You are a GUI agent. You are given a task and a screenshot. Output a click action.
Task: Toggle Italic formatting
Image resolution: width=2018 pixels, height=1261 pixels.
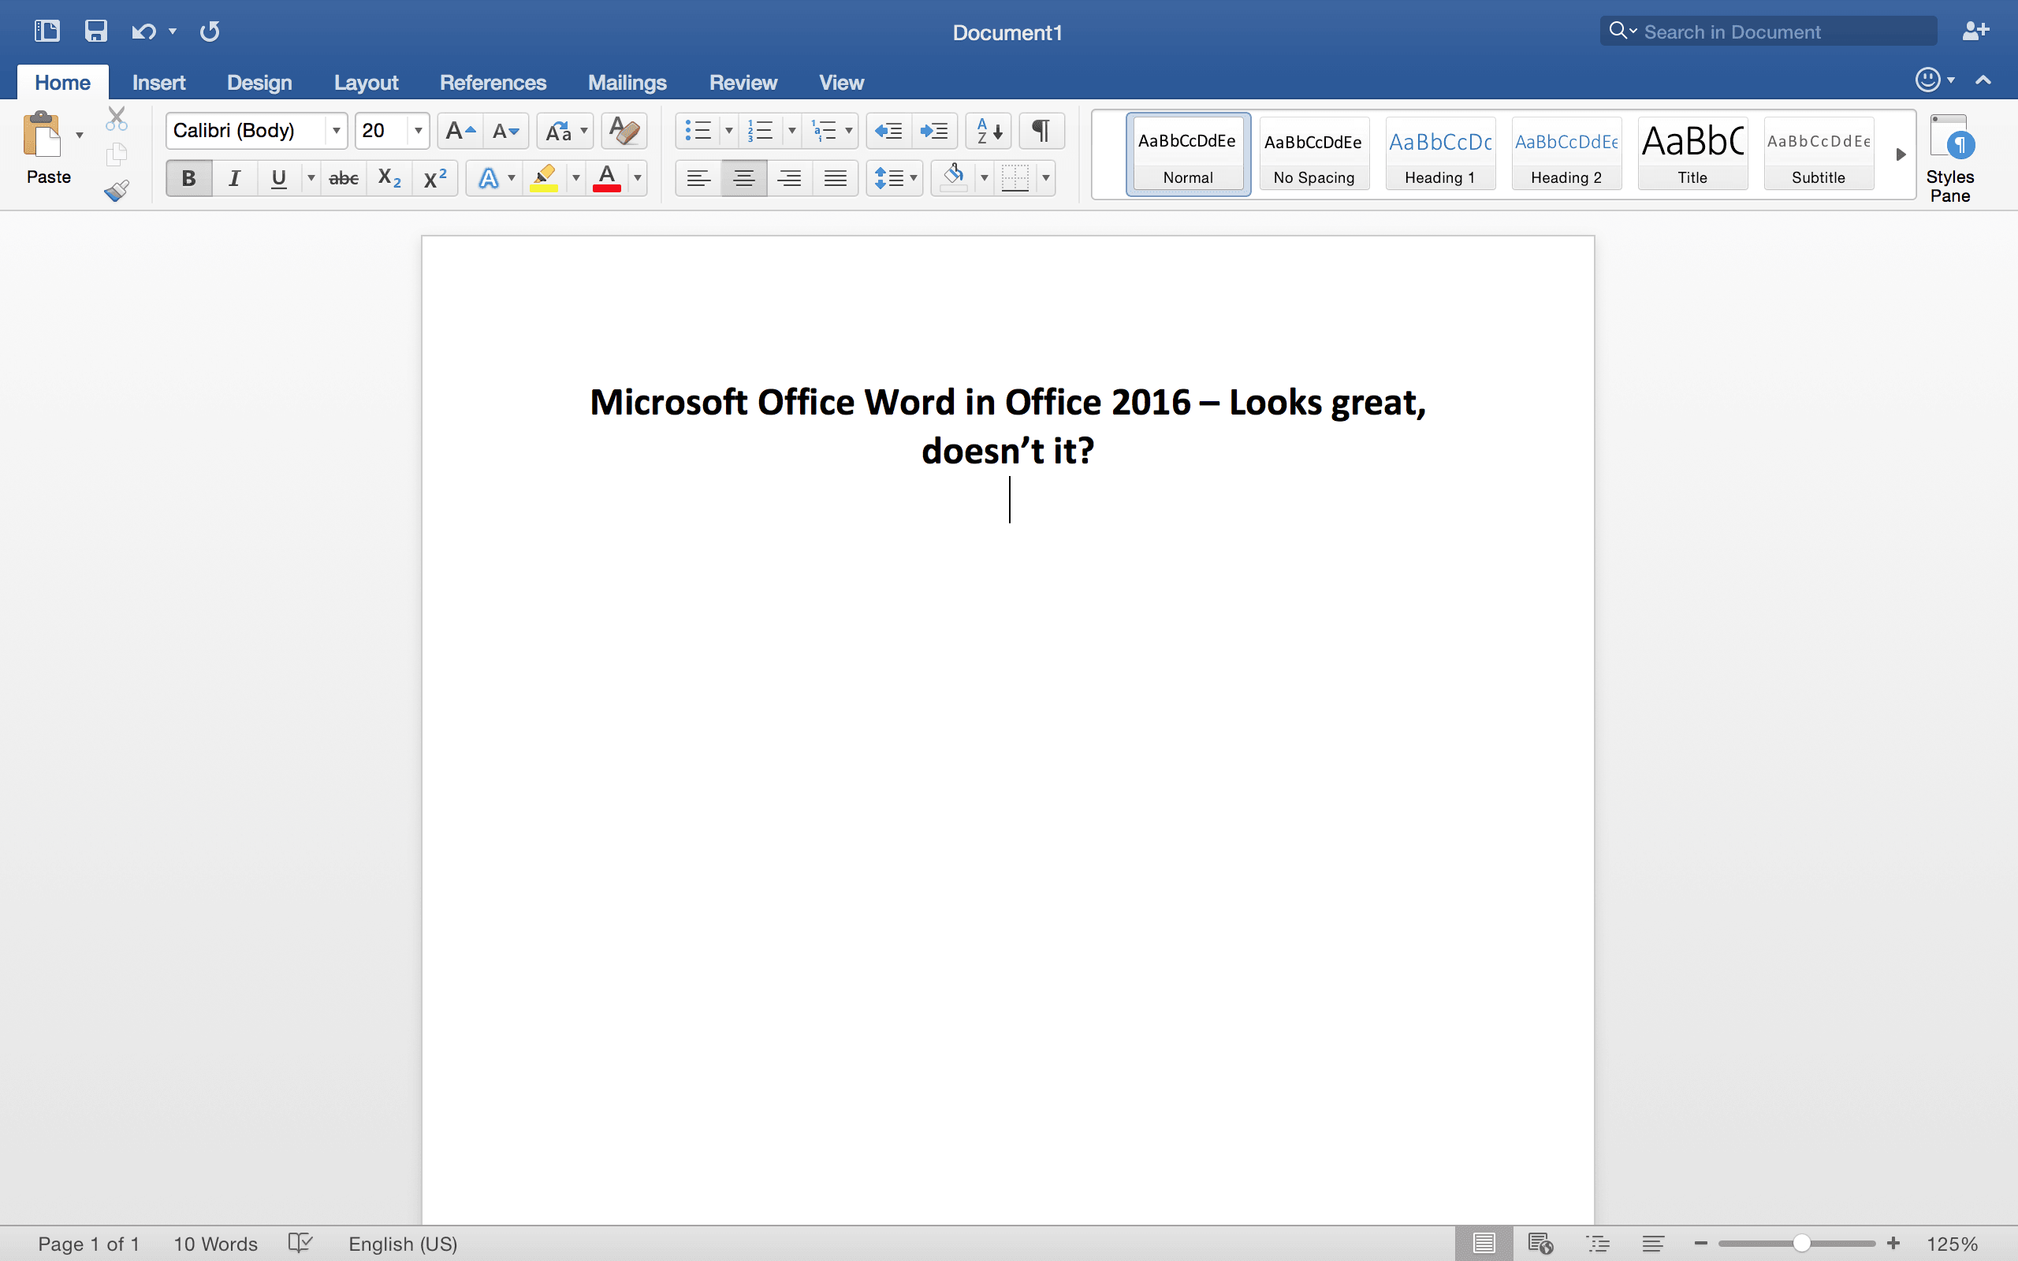tap(235, 178)
